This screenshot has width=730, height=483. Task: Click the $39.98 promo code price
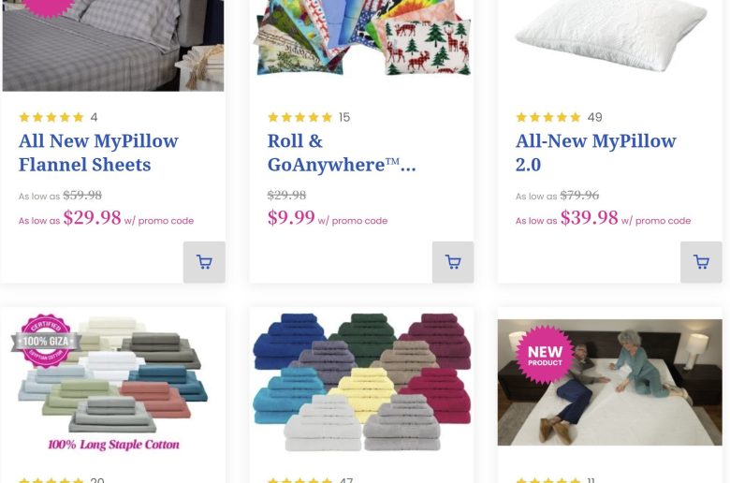click(x=590, y=218)
